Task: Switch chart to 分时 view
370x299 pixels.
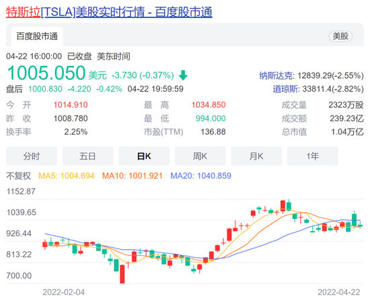Action: [32, 156]
